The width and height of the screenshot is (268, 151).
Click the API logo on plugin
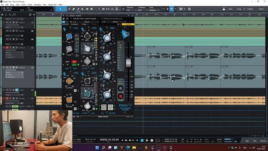point(126,34)
